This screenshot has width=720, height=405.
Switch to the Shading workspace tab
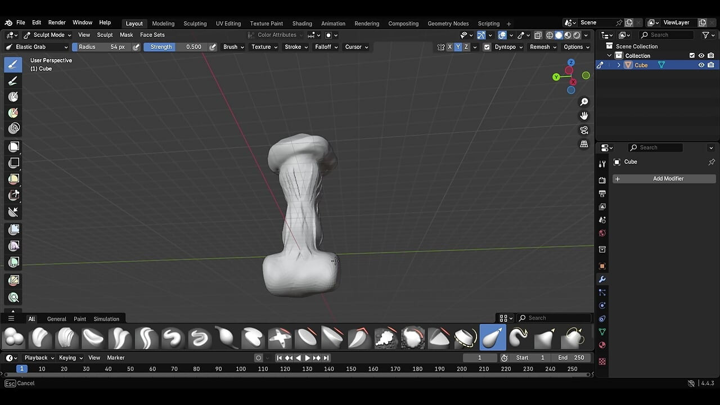click(x=302, y=24)
